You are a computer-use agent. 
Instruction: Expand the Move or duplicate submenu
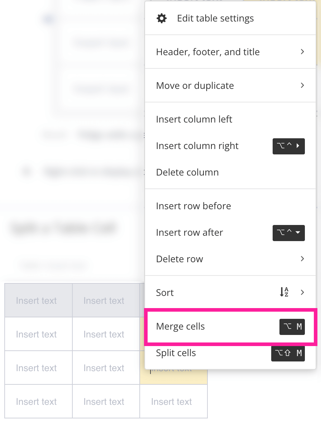[x=302, y=85]
